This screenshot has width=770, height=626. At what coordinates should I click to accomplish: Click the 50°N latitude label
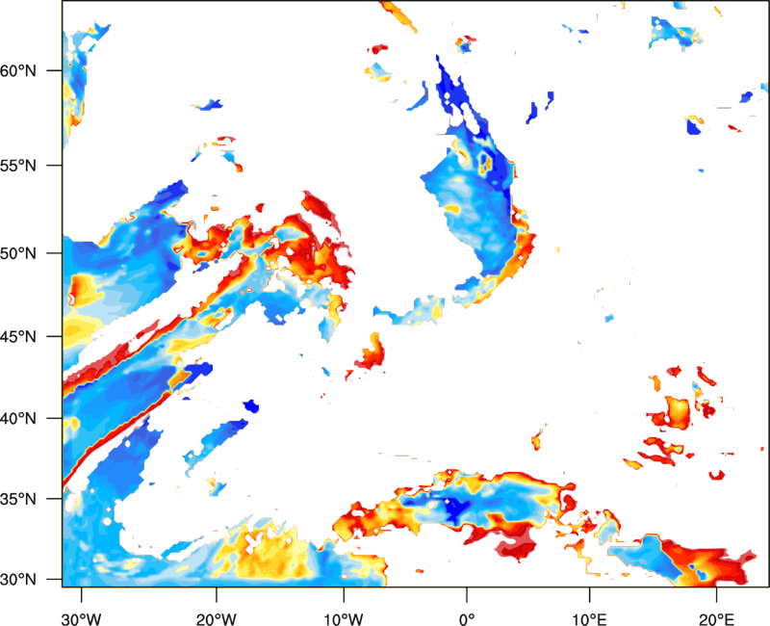coord(18,253)
